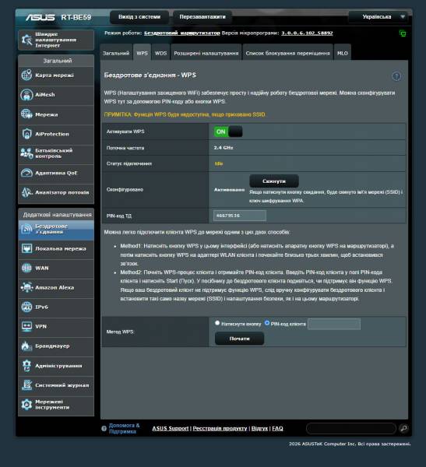Open the firmware version 3.0.0.6.102 link

tap(307, 33)
